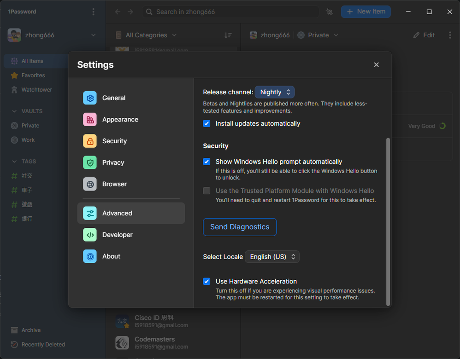
Task: Close the Settings dialog
Action: click(x=376, y=65)
